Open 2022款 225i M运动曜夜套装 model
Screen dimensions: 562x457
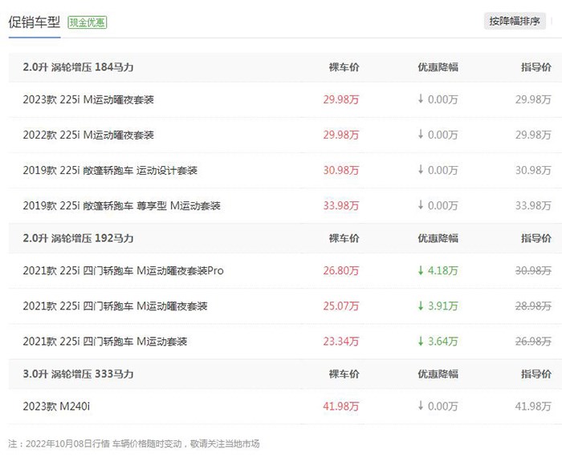(88, 135)
